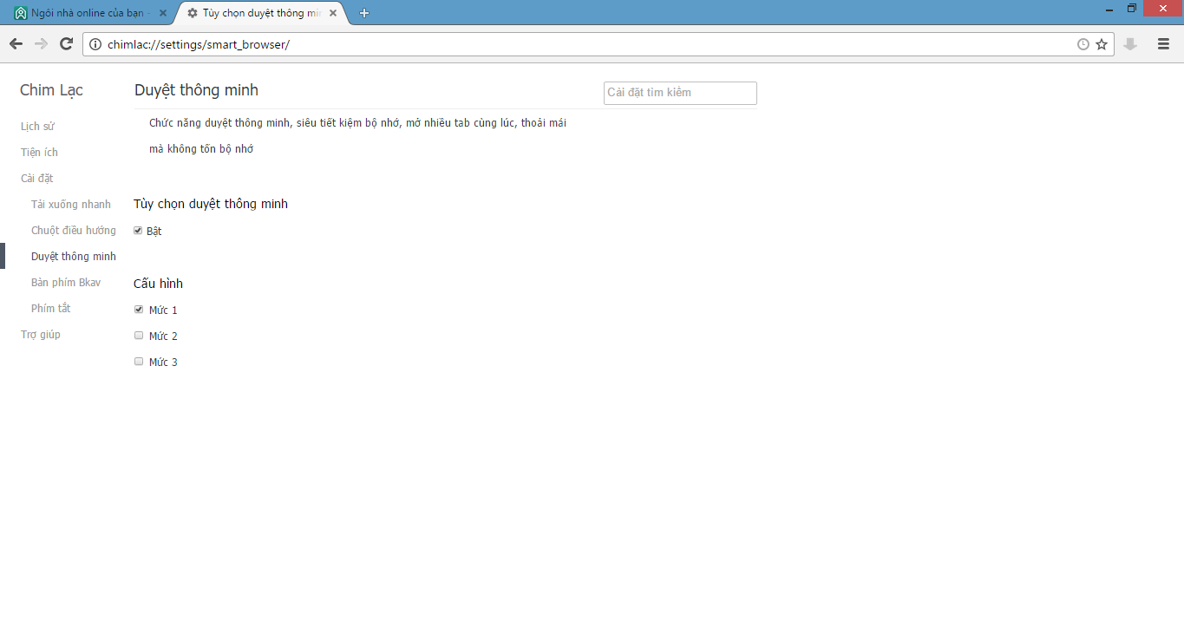Go to Tải xuống nhanh settings
The image size is (1184, 634).
71,205
